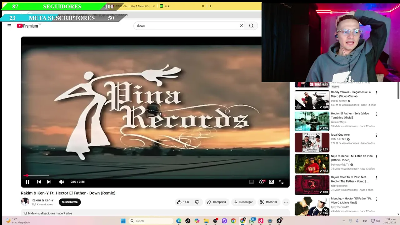This screenshot has height=225, width=400.
Task: Open File Explorer from taskbar
Action: (x=206, y=221)
